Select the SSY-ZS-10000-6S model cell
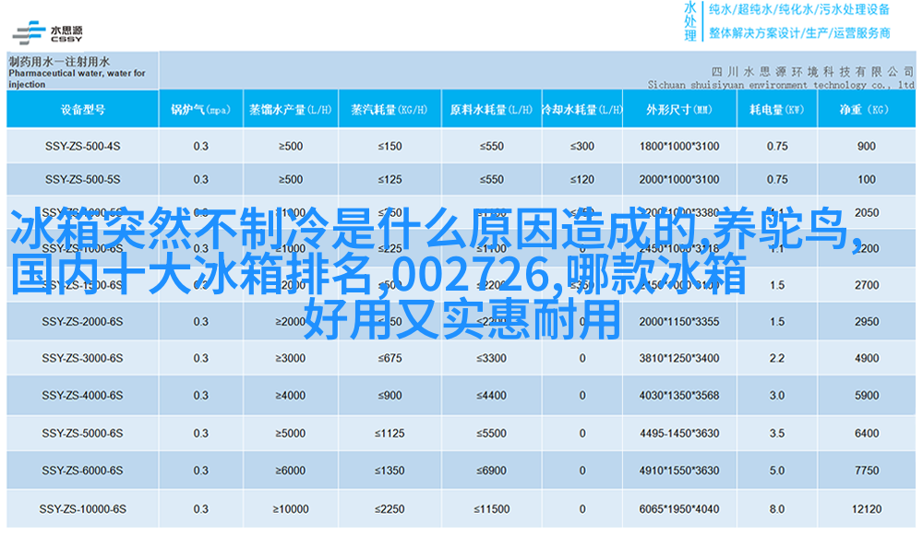 pyautogui.click(x=82, y=509)
